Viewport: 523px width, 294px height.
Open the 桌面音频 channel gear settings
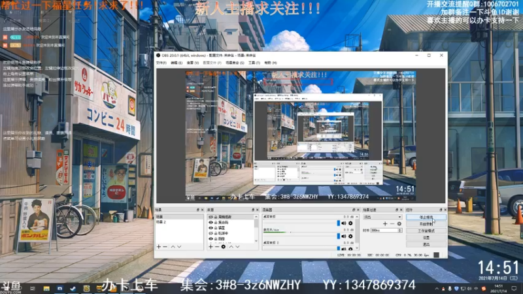(350, 223)
